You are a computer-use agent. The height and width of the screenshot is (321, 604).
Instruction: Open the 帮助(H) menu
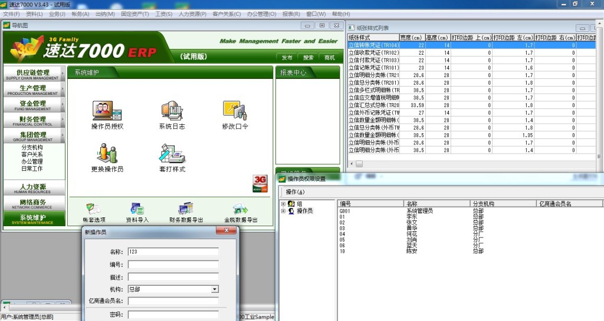(341, 14)
